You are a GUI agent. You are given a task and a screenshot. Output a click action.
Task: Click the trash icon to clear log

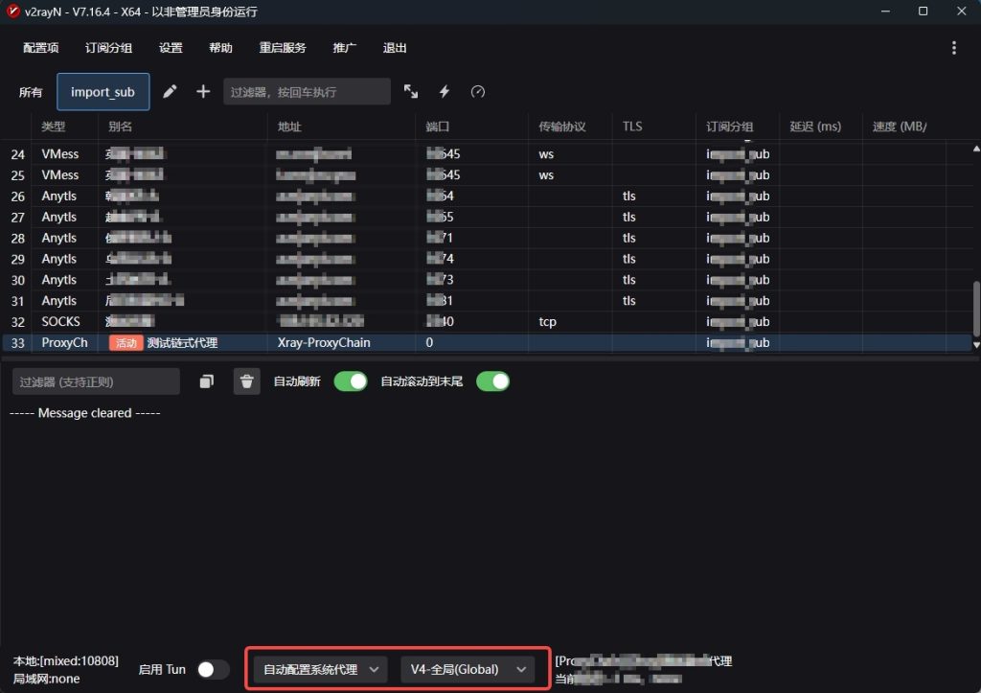[x=247, y=381]
